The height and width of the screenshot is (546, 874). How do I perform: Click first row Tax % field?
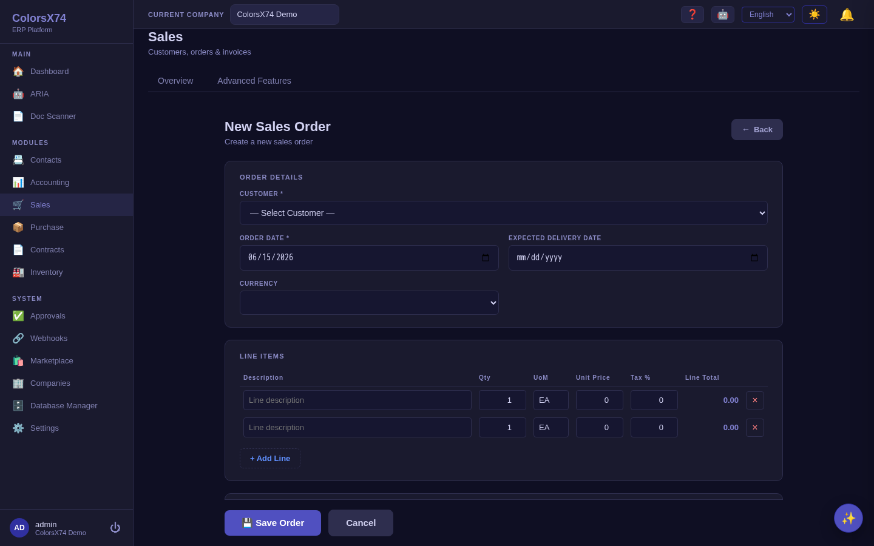click(x=654, y=400)
